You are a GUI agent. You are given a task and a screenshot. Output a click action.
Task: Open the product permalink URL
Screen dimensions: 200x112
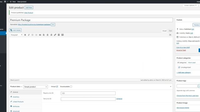pos(34,25)
